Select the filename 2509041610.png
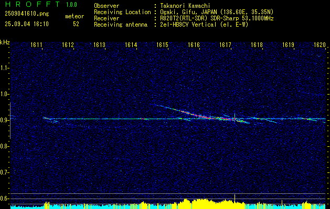 [x=27, y=14]
